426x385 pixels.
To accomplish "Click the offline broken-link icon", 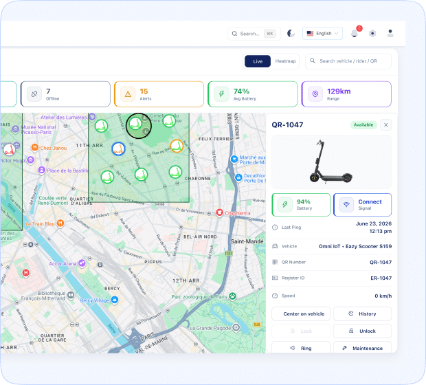I will click(x=34, y=94).
